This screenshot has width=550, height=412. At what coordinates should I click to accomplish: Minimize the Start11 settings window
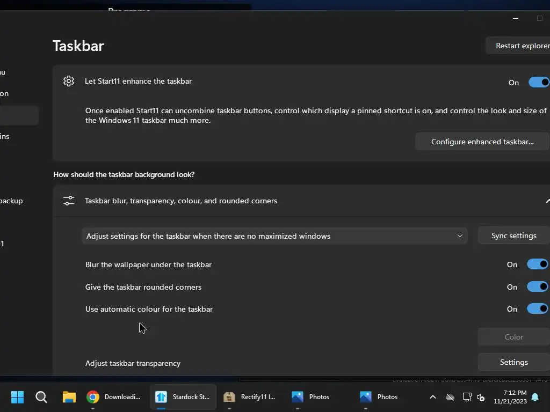click(x=515, y=18)
